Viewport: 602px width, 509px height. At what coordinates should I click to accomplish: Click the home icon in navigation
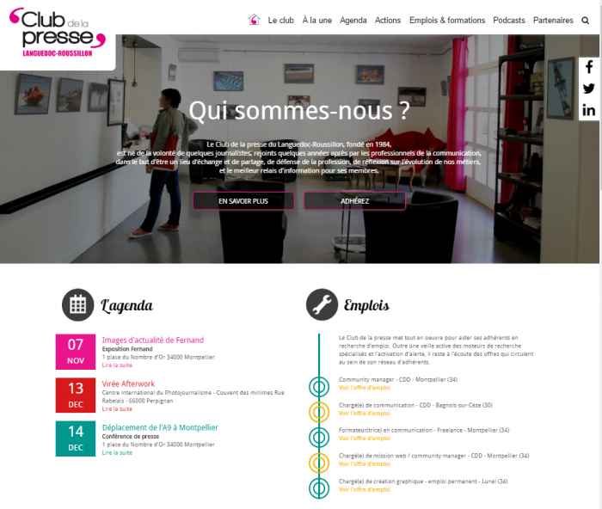pyautogui.click(x=254, y=20)
